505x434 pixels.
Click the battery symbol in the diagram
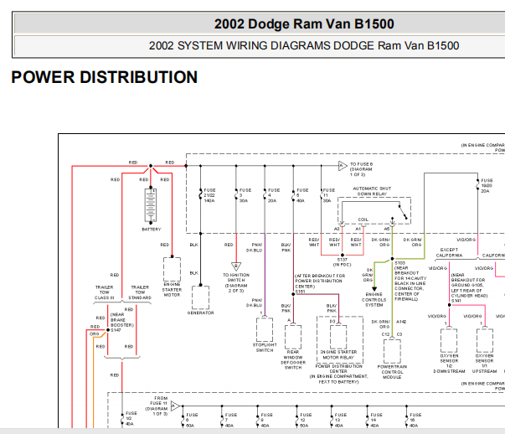click(151, 205)
